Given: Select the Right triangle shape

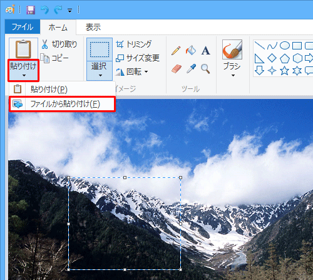Looking at the screenshot, I should [x=259, y=58].
